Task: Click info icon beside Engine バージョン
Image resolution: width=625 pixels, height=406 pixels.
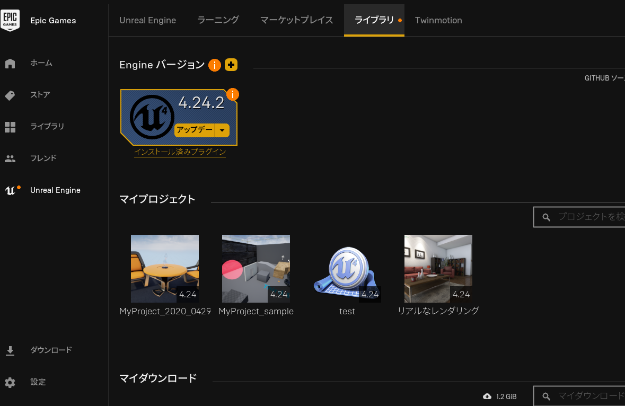Action: 215,65
